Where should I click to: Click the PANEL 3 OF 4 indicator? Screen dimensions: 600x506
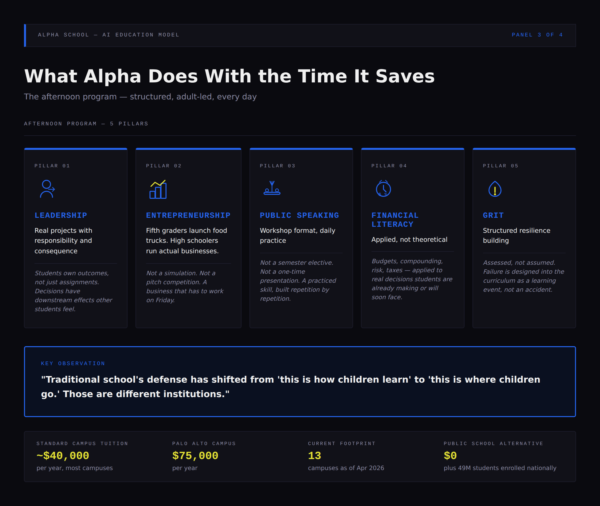point(537,35)
